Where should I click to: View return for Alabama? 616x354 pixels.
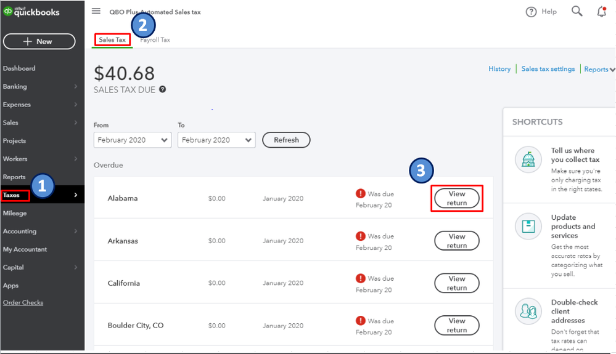tap(457, 198)
